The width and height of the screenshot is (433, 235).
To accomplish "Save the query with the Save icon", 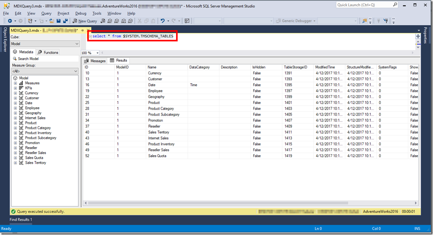I will click(59, 21).
